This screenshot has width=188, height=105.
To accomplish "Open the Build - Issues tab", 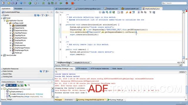I will 117,69.
